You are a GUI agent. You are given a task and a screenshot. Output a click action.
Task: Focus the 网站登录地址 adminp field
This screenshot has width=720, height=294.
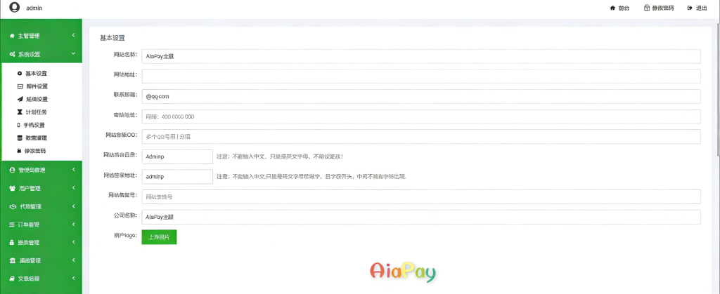click(177, 176)
